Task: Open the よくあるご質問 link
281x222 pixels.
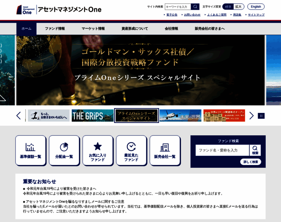Action: [217, 15]
